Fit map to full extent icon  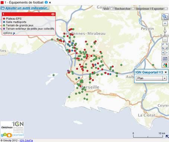click(165, 46)
